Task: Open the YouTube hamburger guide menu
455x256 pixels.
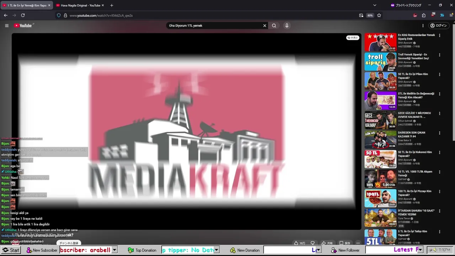Action: click(6, 26)
